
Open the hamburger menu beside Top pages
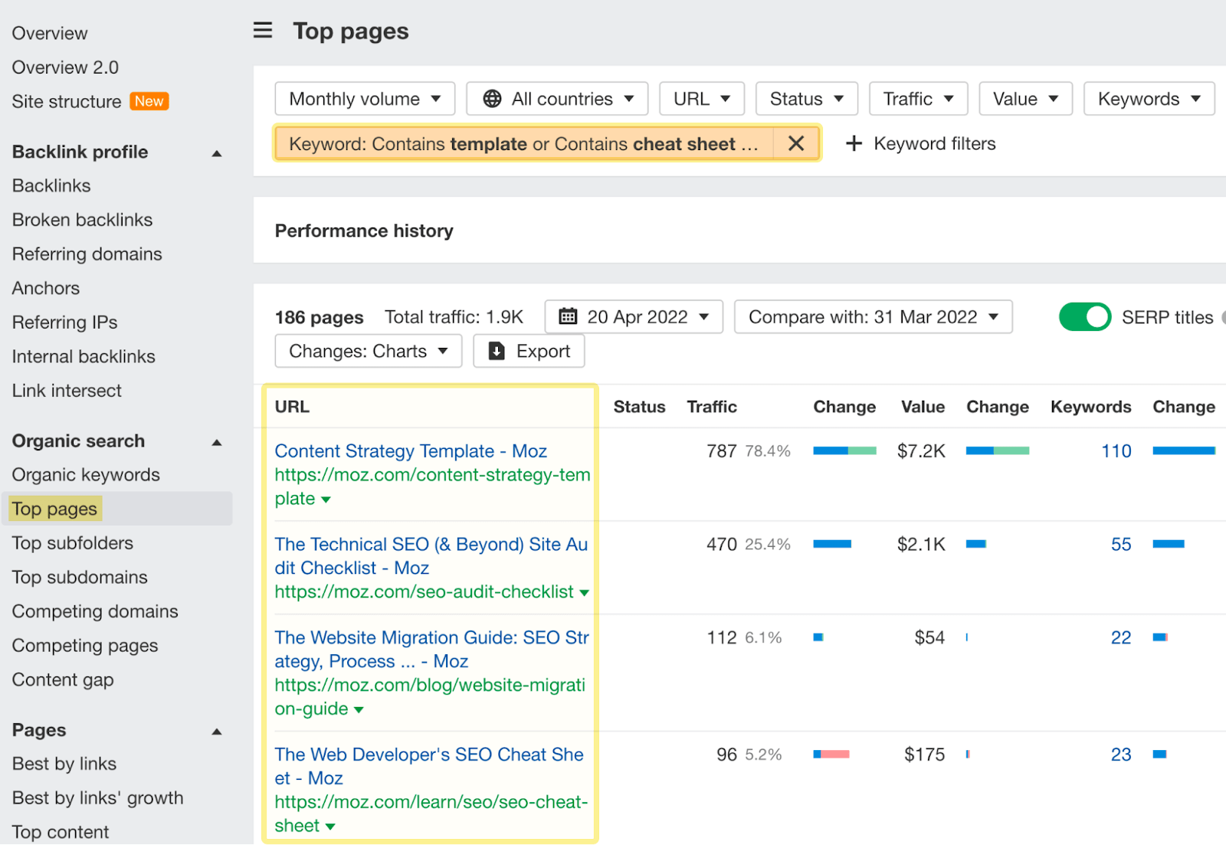pyautogui.click(x=263, y=30)
